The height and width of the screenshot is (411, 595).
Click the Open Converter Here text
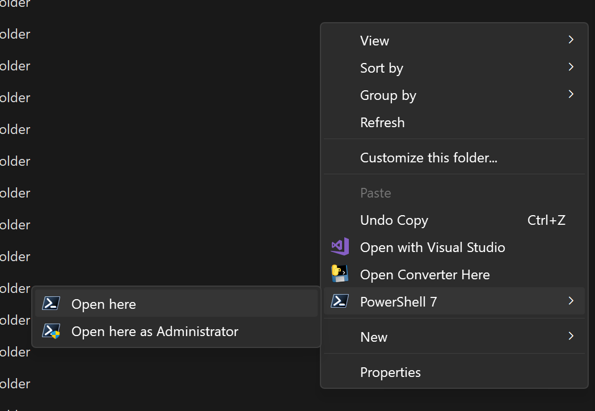425,275
